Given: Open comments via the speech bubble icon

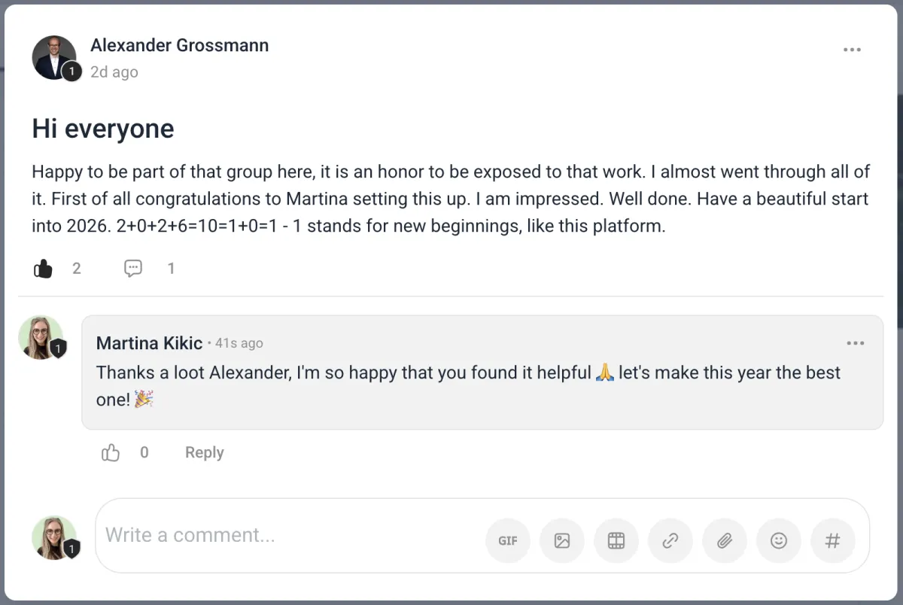Looking at the screenshot, I should tap(132, 268).
